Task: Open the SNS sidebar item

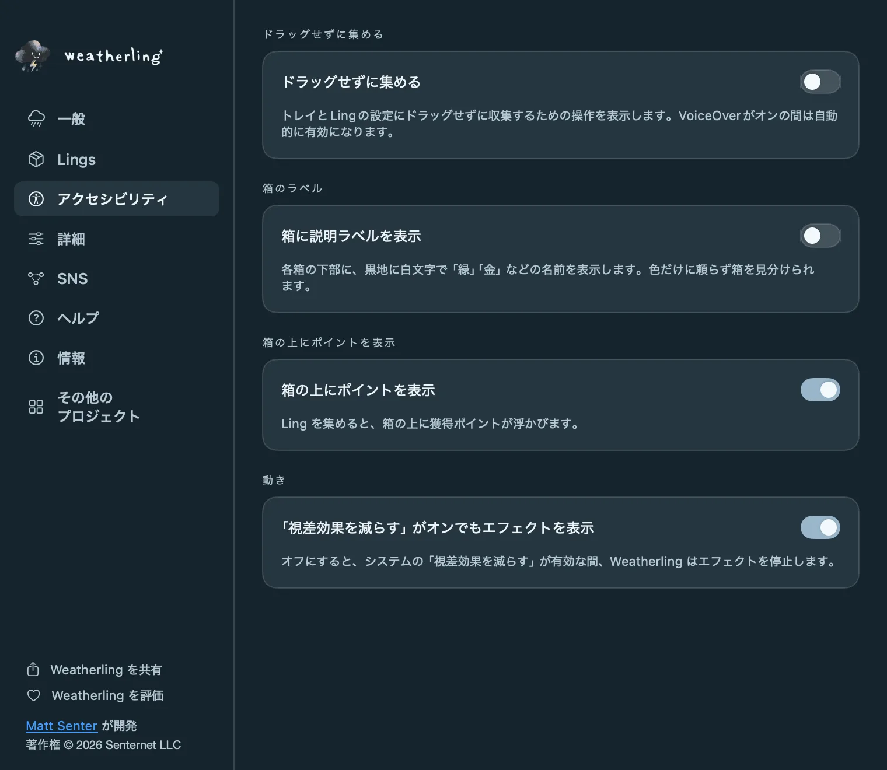Action: pyautogui.click(x=117, y=278)
